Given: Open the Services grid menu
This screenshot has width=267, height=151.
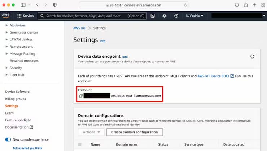Looking at the screenshot, I should [25, 16].
